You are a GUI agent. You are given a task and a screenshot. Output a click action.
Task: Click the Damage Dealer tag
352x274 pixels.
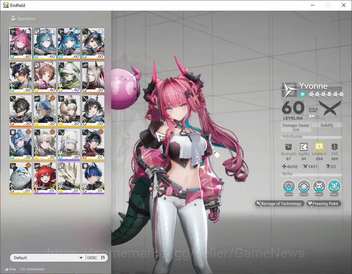click(296, 125)
